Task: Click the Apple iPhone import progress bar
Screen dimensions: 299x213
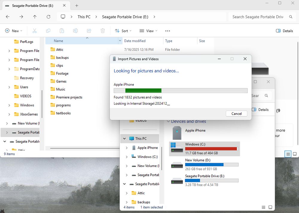Action: [x=181, y=91]
